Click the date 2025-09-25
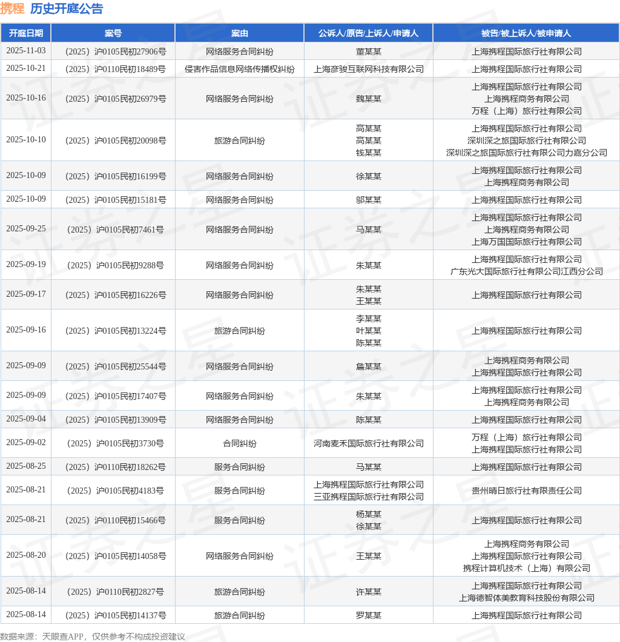This screenshot has width=620, height=642. [x=26, y=228]
